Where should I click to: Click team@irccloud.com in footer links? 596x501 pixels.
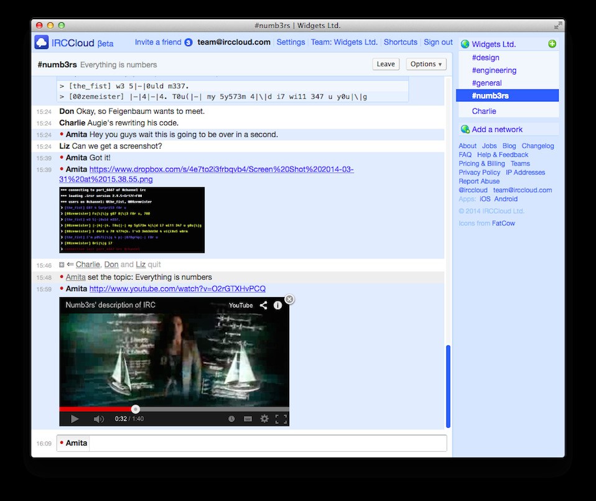pyautogui.click(x=522, y=190)
